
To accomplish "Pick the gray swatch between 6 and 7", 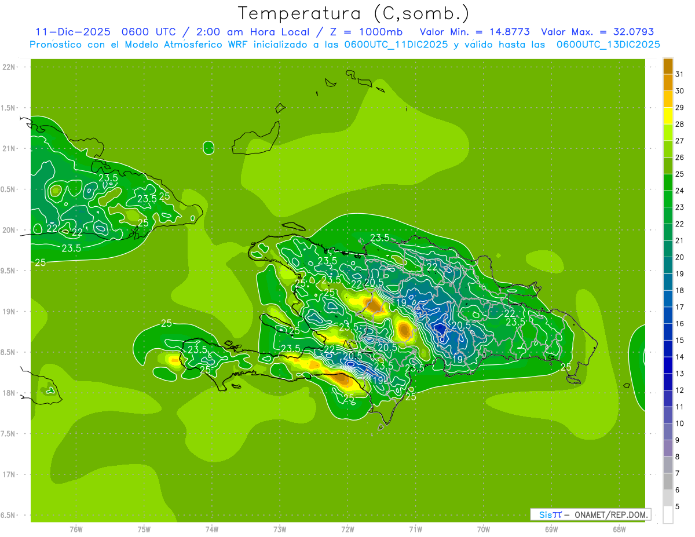I will click(x=668, y=481).
